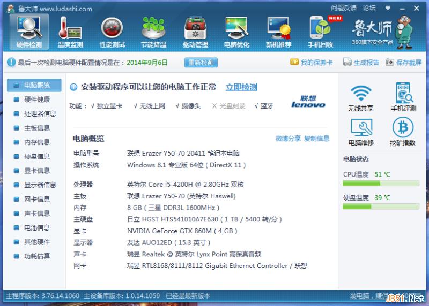Open the title bar dropdown menu arrow
This screenshot has width=429, height=306.
coord(388,8)
